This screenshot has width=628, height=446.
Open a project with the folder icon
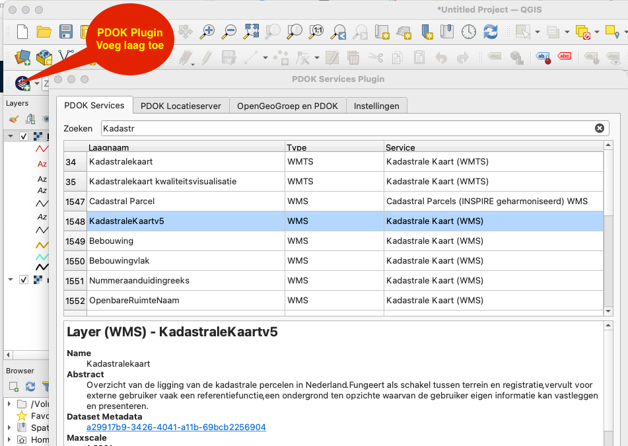click(x=44, y=32)
